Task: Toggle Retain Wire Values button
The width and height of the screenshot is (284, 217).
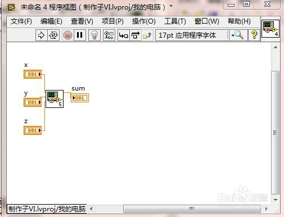Action: tap(109, 35)
